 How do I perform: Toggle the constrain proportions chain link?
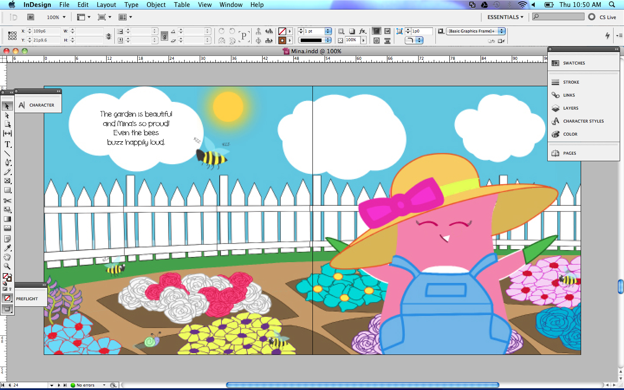tap(164, 36)
